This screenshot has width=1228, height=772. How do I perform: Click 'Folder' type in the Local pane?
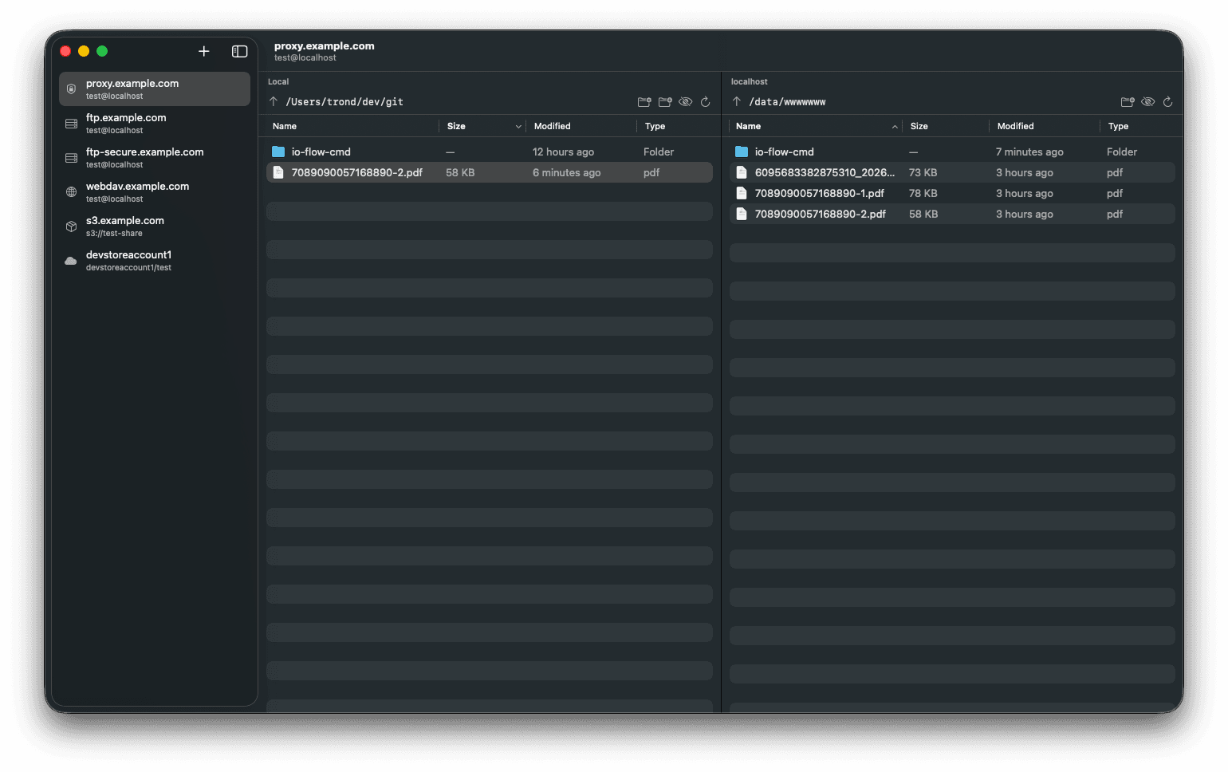click(659, 152)
